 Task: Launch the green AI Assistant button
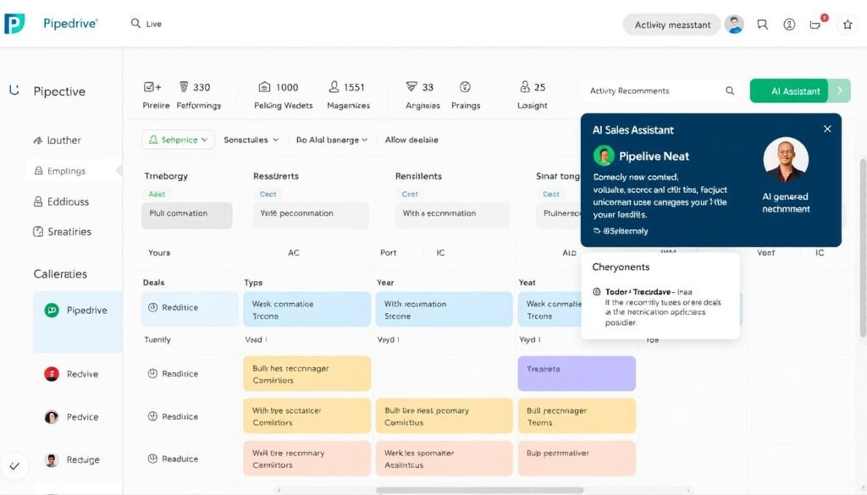(788, 91)
